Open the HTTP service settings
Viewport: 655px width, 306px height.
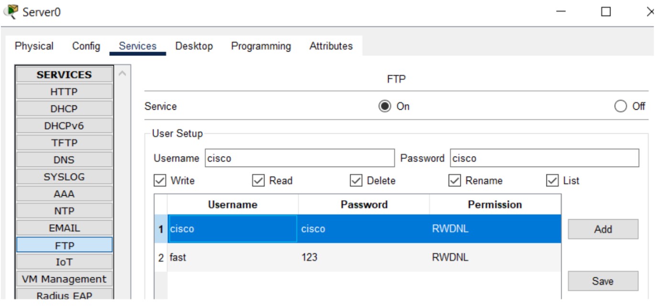64,91
